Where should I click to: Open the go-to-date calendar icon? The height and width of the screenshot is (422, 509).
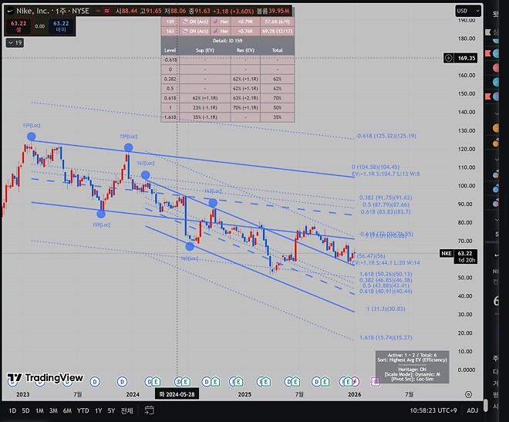point(149,410)
